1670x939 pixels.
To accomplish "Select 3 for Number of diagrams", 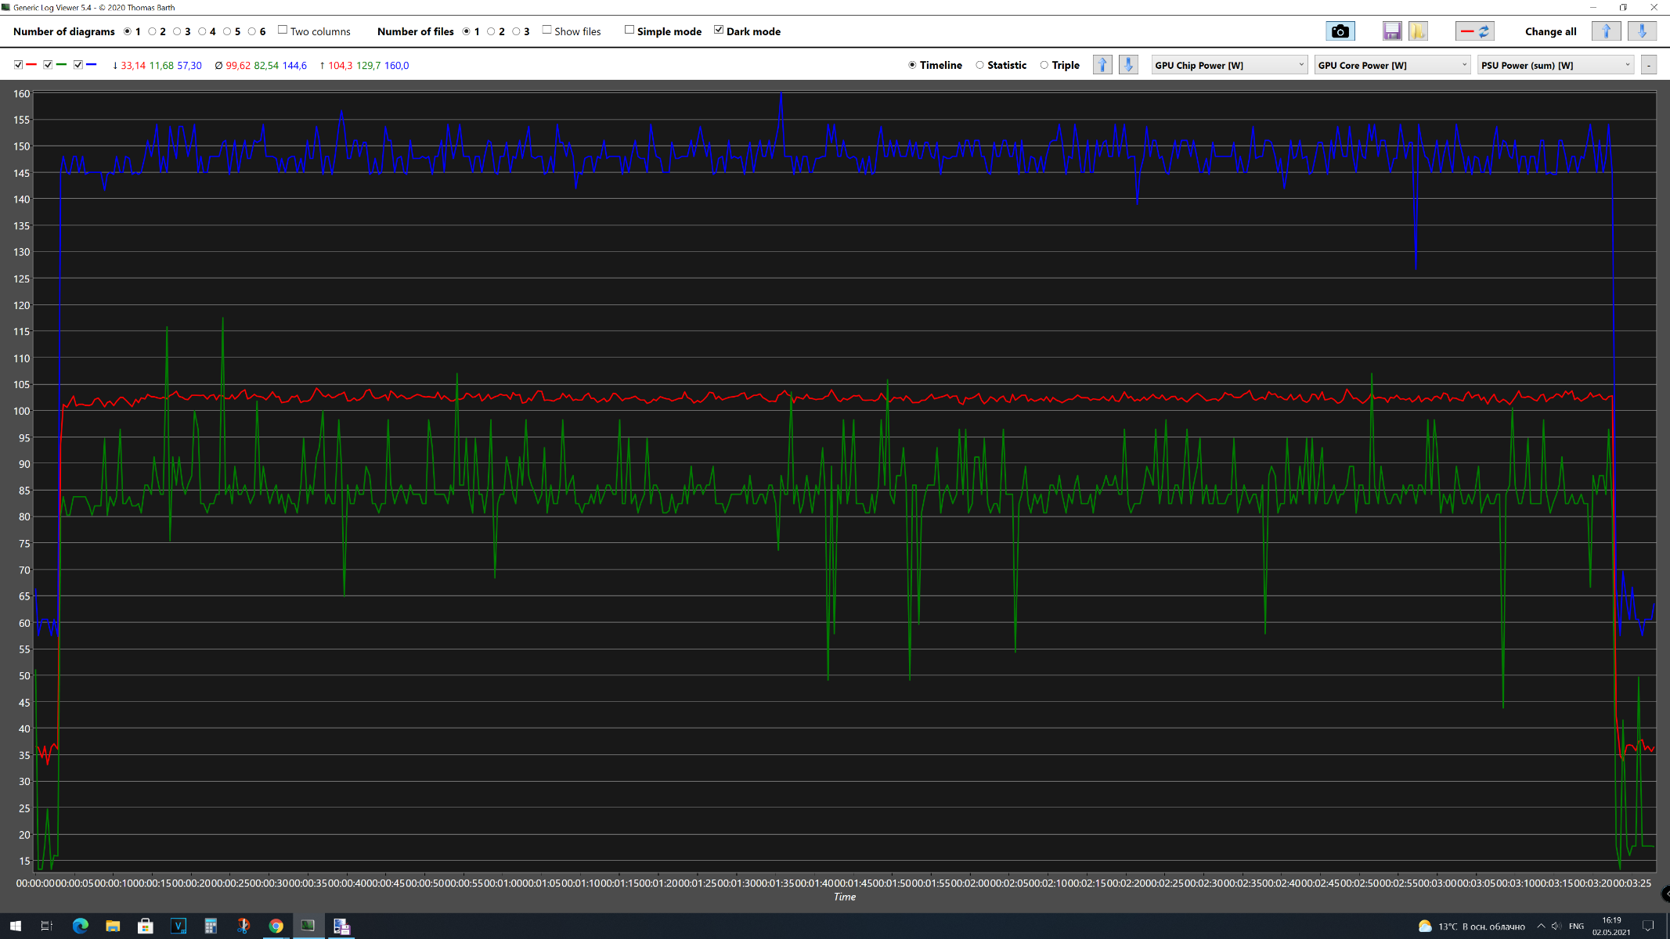I will (177, 31).
